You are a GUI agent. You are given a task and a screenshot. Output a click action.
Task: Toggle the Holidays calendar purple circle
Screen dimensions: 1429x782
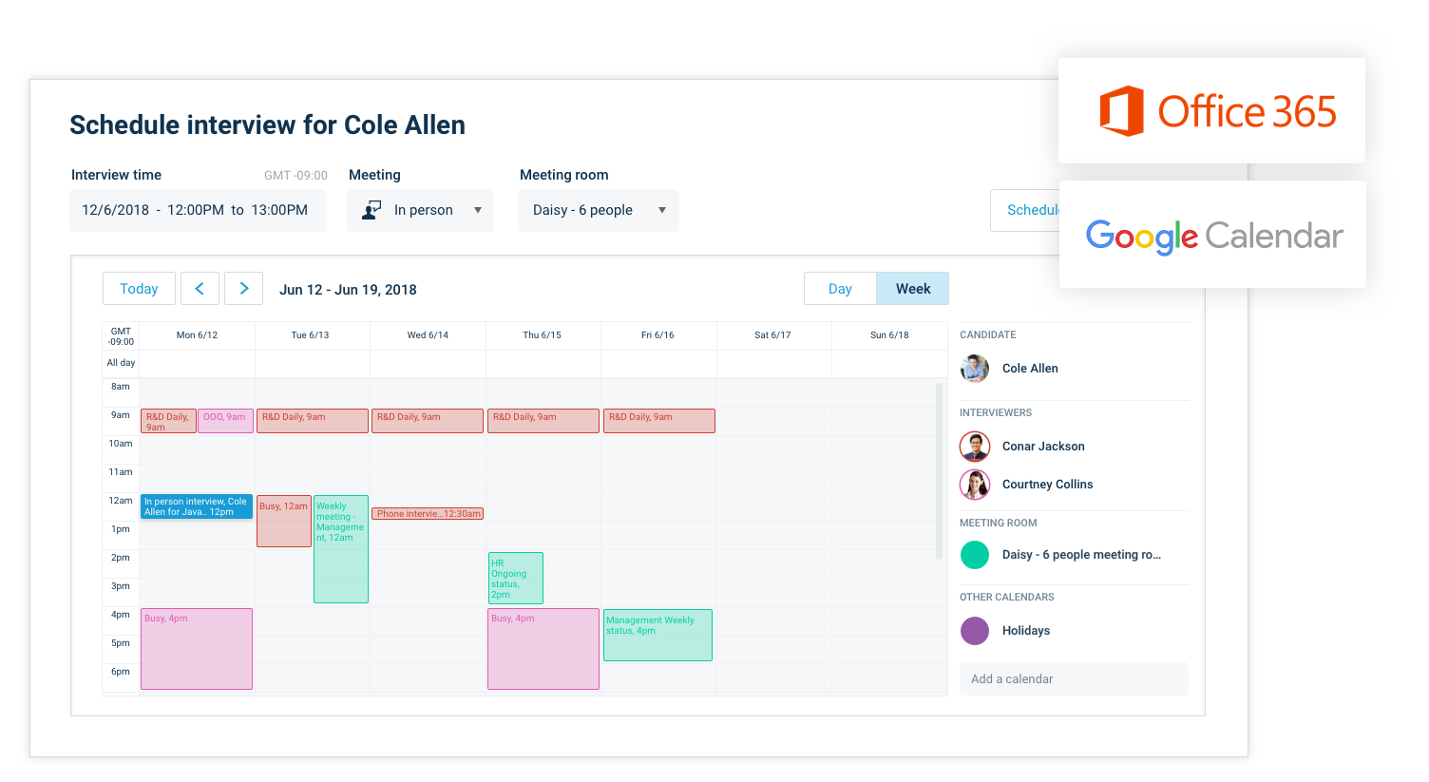975,631
